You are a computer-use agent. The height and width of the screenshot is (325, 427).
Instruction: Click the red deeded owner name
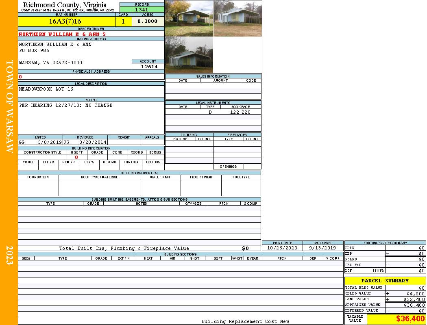62,34
